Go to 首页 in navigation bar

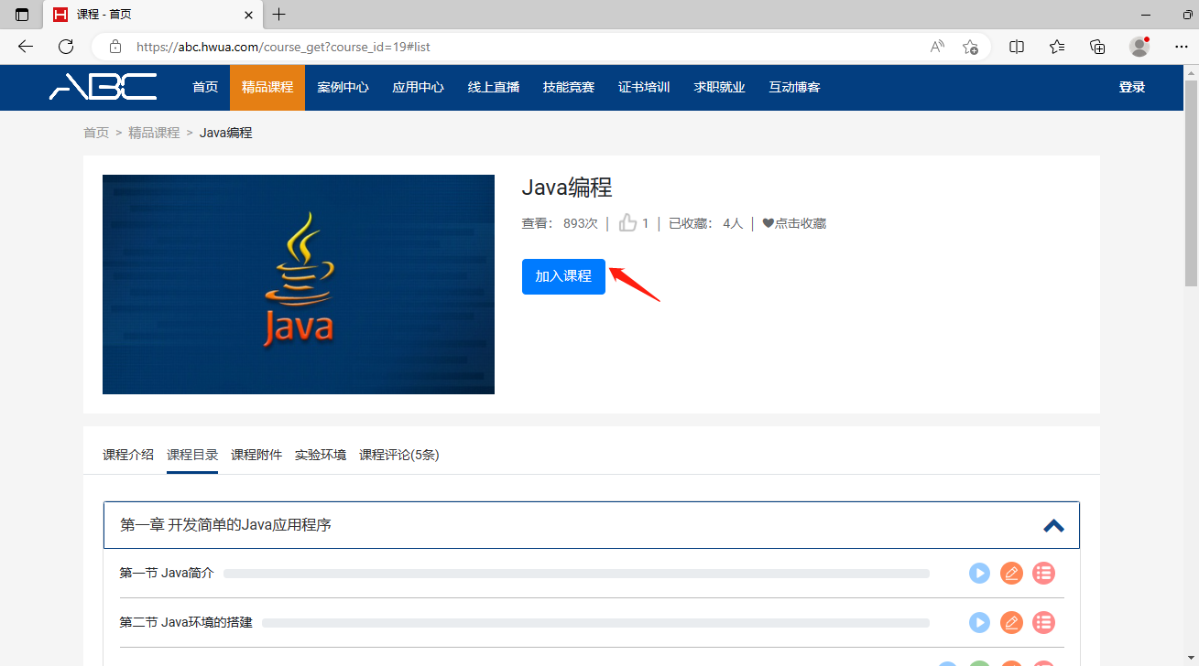coord(205,87)
